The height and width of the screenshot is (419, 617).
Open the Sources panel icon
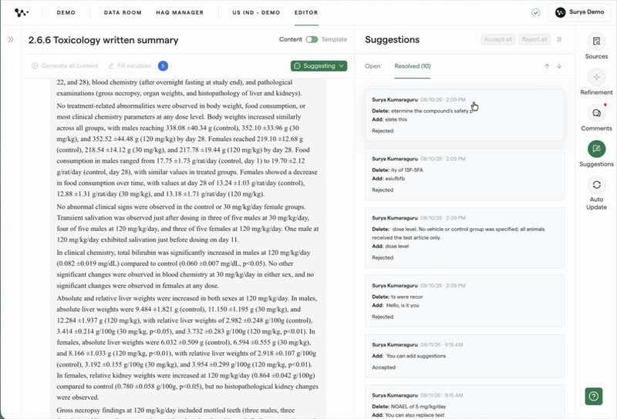click(596, 42)
